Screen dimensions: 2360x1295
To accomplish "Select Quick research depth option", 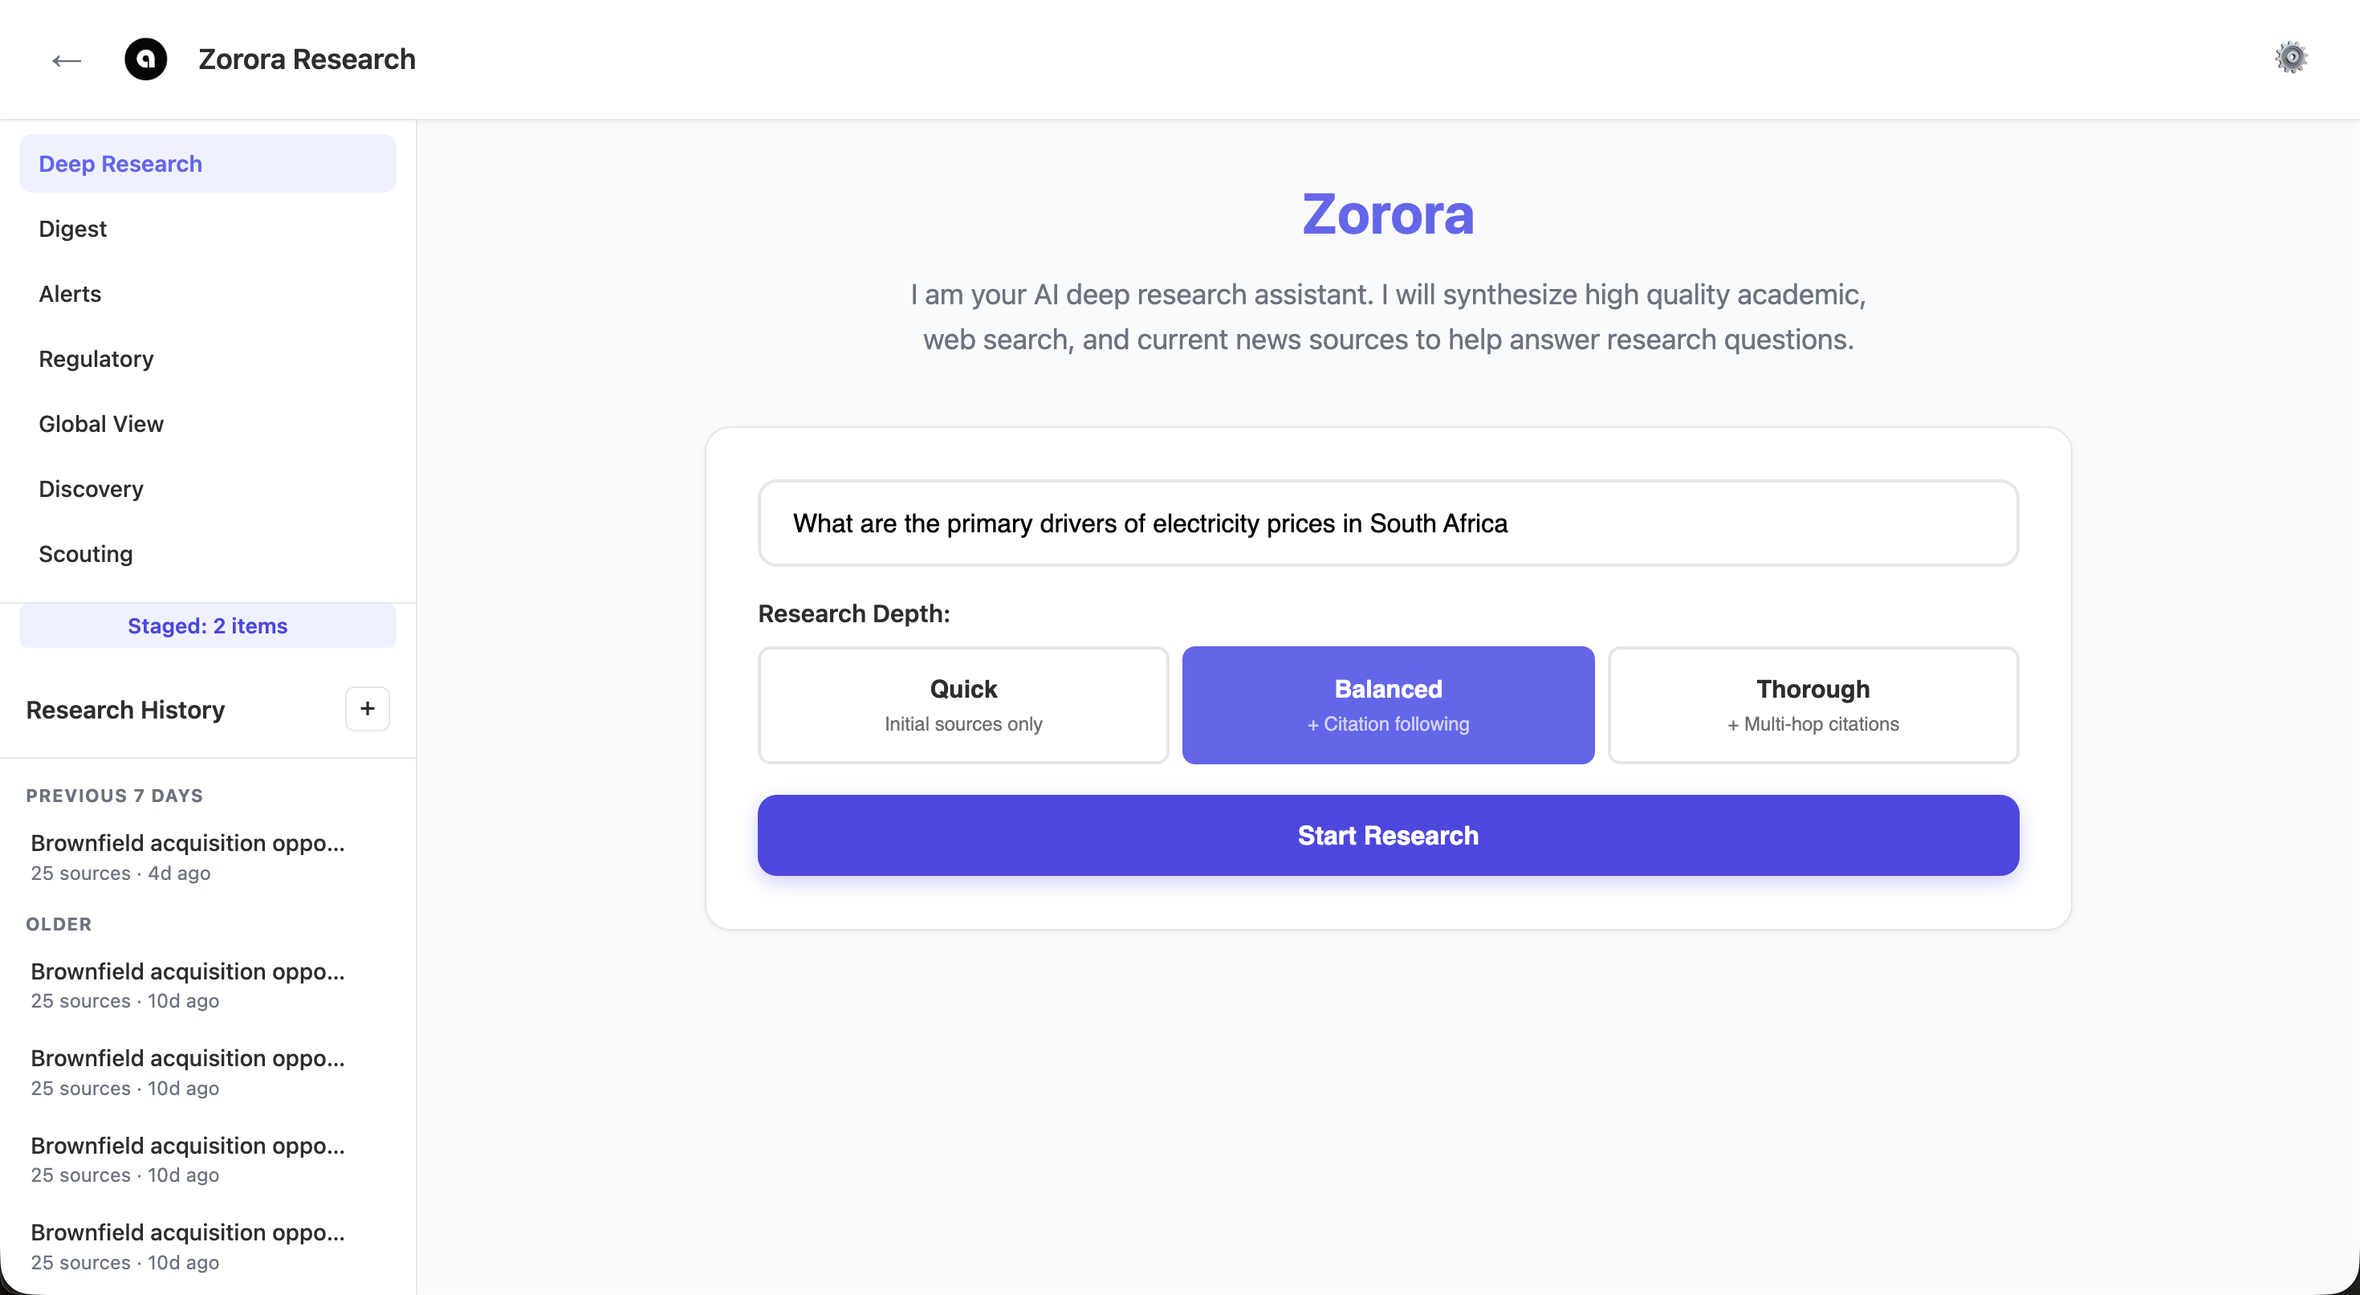I will [963, 705].
